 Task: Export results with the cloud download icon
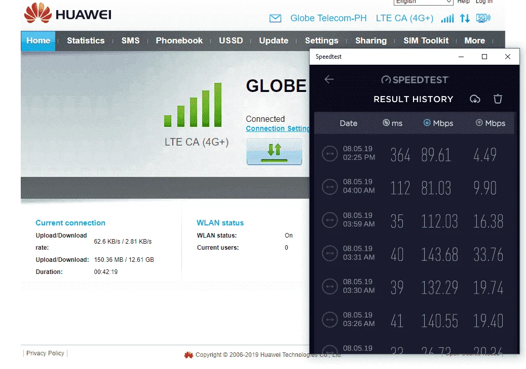pos(475,99)
